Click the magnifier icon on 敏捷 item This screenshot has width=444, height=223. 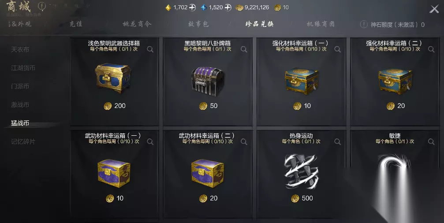(431, 142)
